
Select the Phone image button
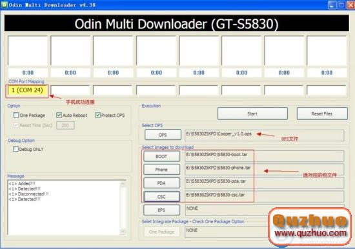pos(161,170)
